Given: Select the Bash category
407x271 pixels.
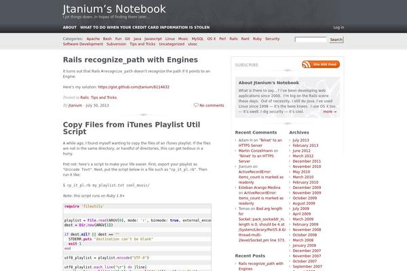Looking at the screenshot, I should coord(107,39).
